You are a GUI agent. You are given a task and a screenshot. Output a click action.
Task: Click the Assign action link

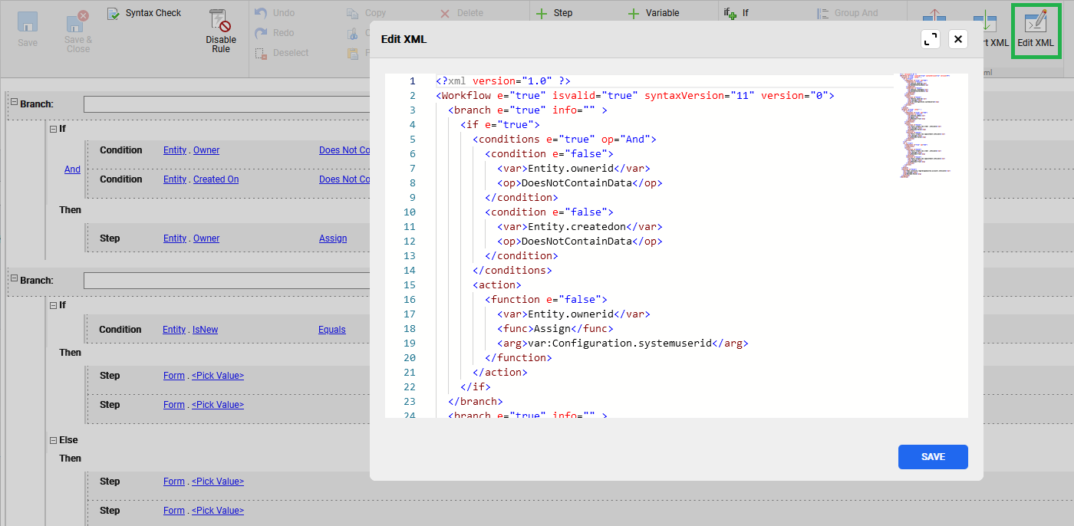coord(333,238)
